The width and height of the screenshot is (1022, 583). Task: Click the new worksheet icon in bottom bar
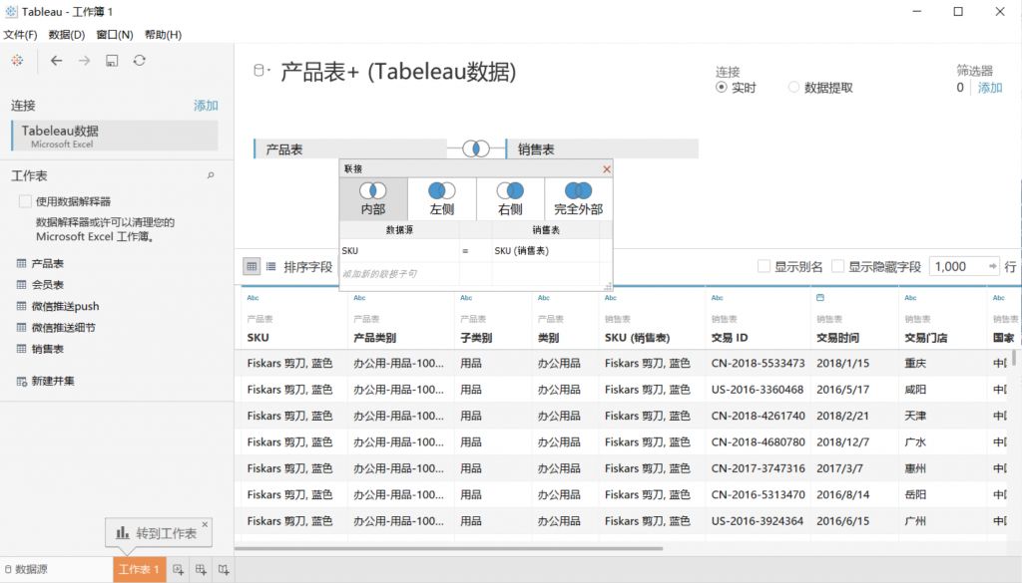[178, 570]
